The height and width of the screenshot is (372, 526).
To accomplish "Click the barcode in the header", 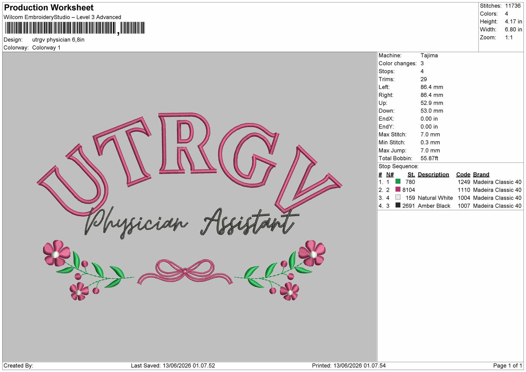I will [75, 28].
